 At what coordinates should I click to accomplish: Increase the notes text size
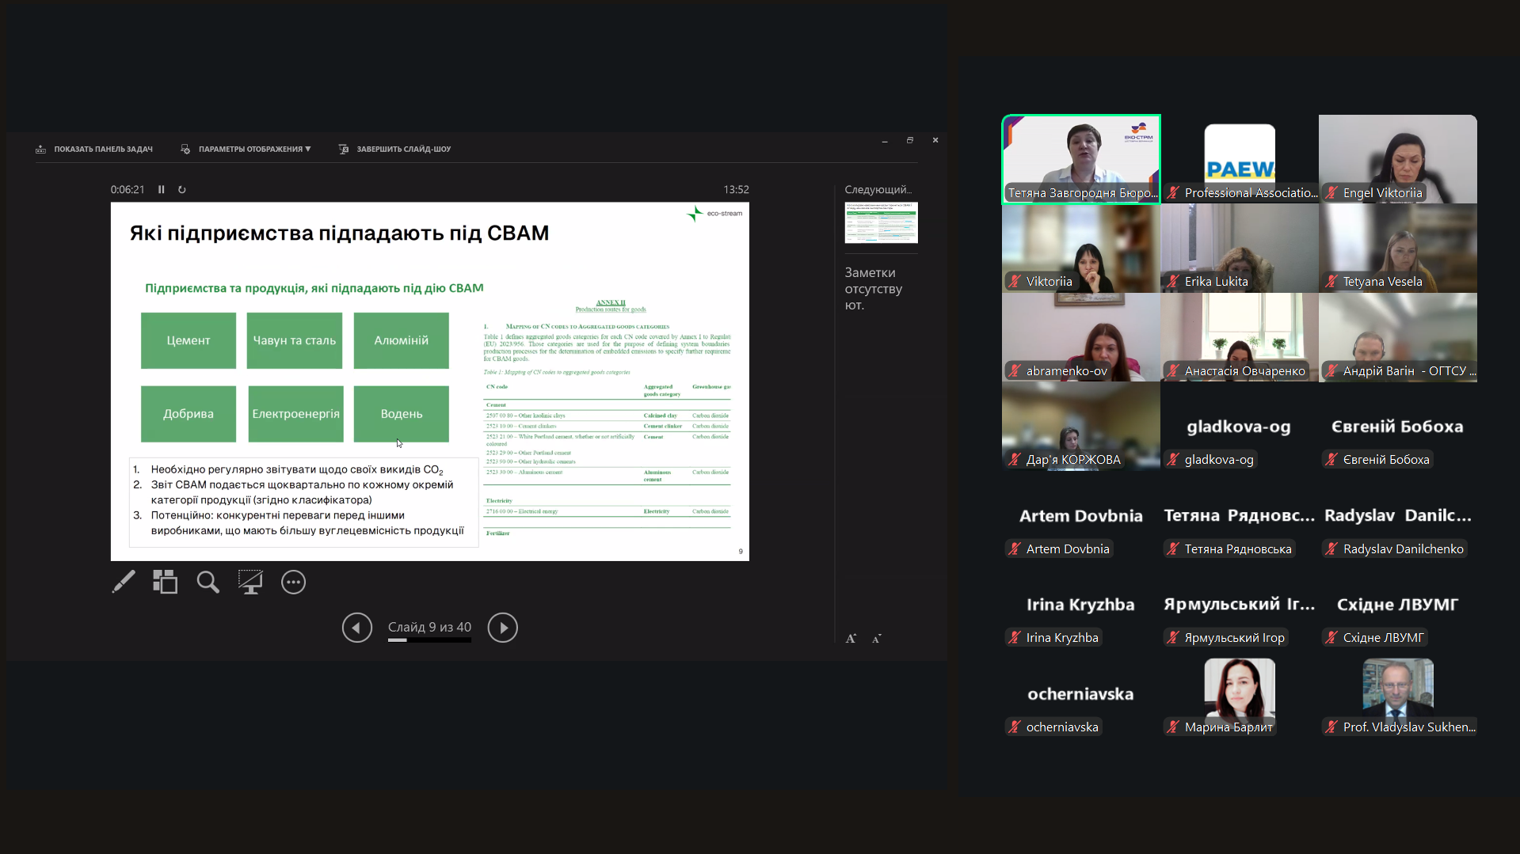851,639
